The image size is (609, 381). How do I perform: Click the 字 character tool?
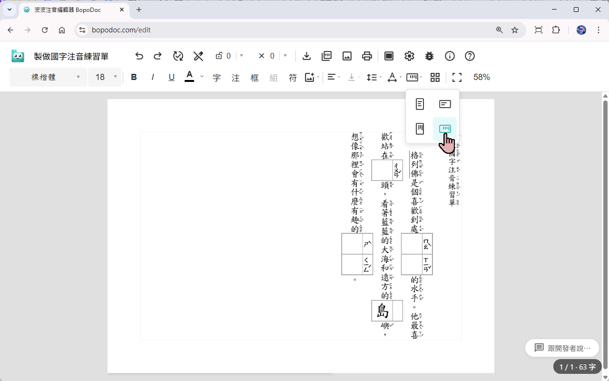[x=216, y=77]
